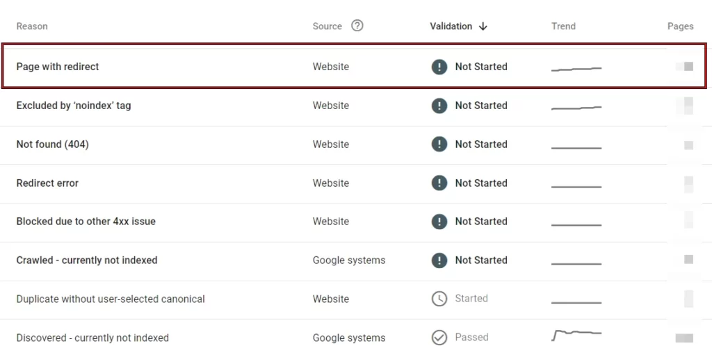
Task: Click Not Started status for Blocked due to 4xx
Action: 481,222
